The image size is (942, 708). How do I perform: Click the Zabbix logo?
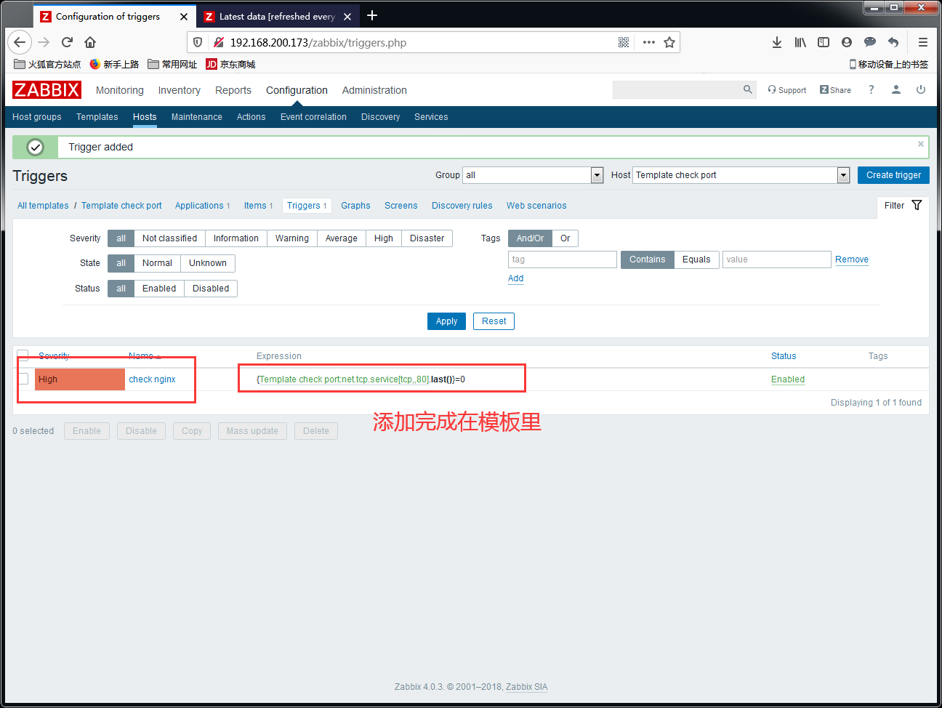[x=47, y=90]
